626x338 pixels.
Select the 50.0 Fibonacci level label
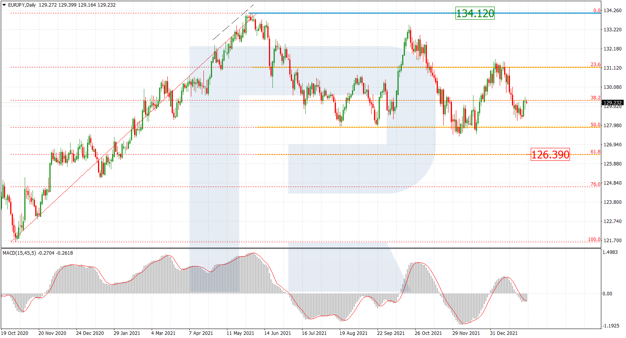click(x=595, y=125)
